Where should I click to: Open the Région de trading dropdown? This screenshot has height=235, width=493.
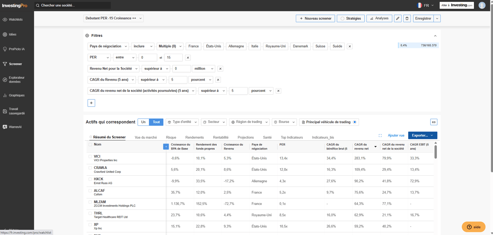[x=249, y=122]
